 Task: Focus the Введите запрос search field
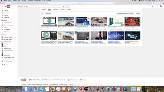pos(40,6)
